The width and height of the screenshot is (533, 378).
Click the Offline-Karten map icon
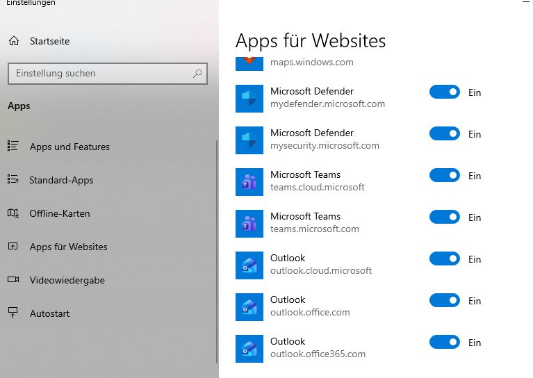click(13, 213)
